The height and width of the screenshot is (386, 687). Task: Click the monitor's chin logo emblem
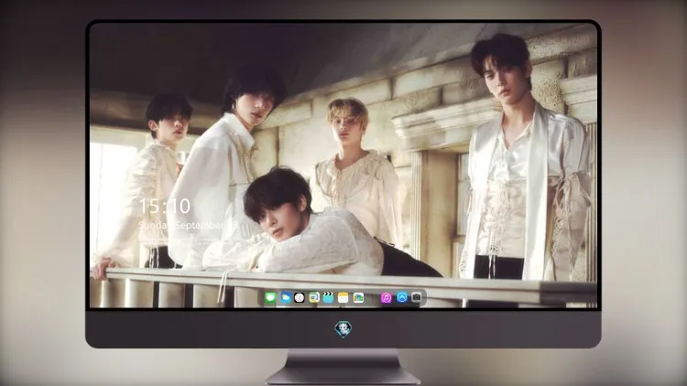pos(343,329)
